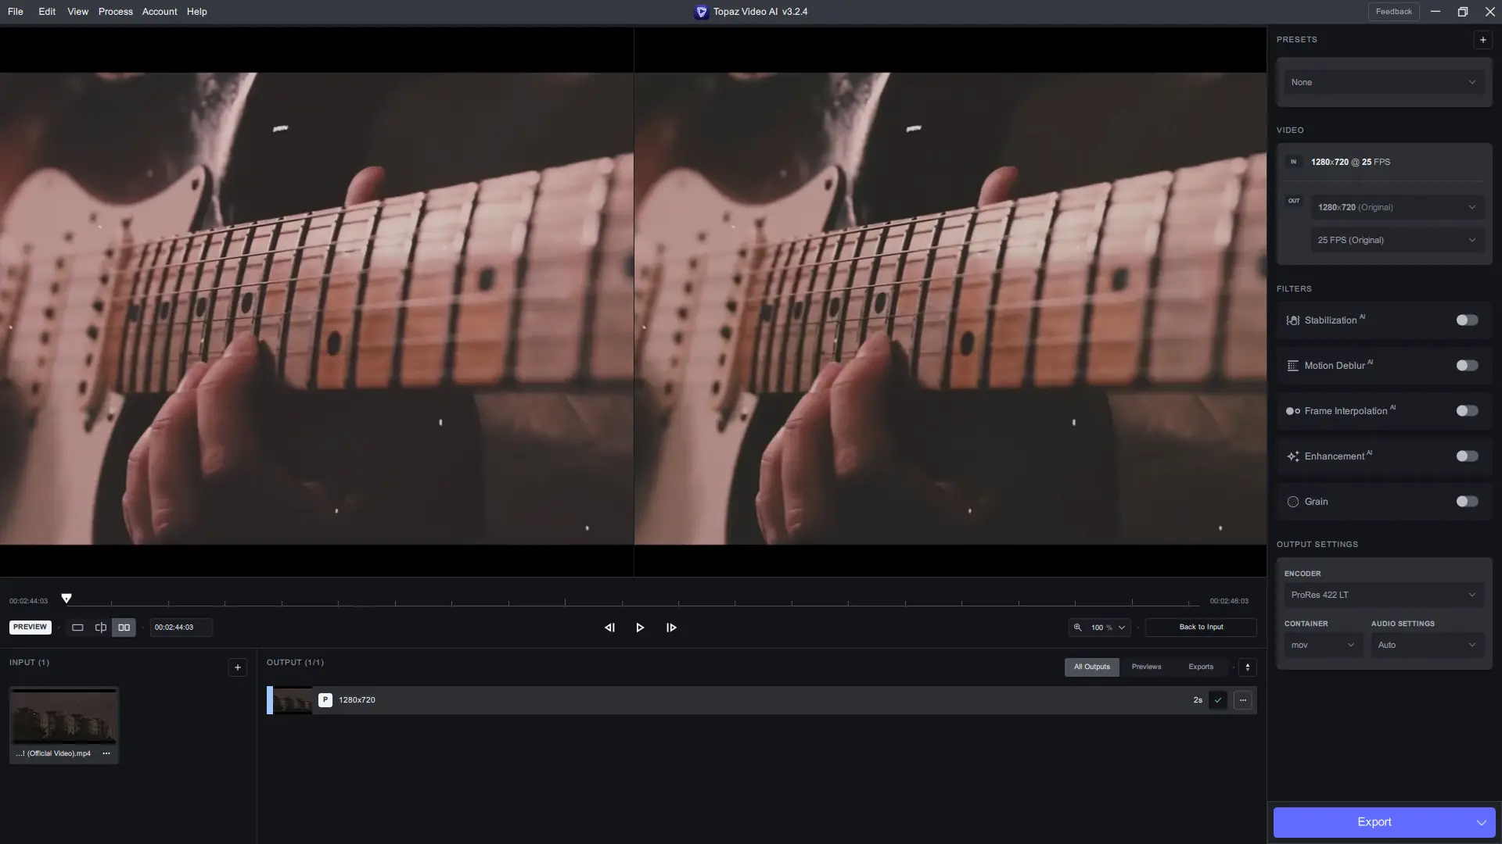Step back one frame
Viewport: 1502px width, 844px height.
[x=609, y=628]
